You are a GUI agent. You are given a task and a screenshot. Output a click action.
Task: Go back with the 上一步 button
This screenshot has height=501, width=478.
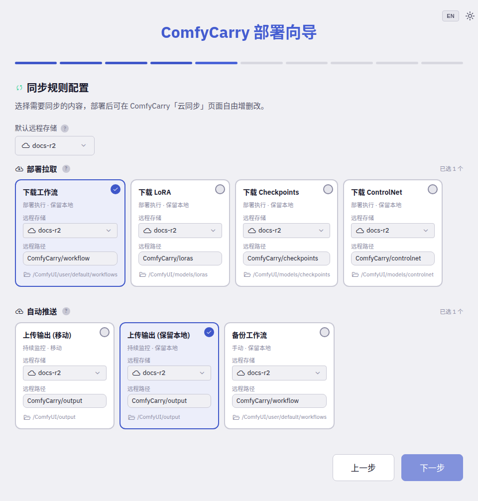coord(363,468)
